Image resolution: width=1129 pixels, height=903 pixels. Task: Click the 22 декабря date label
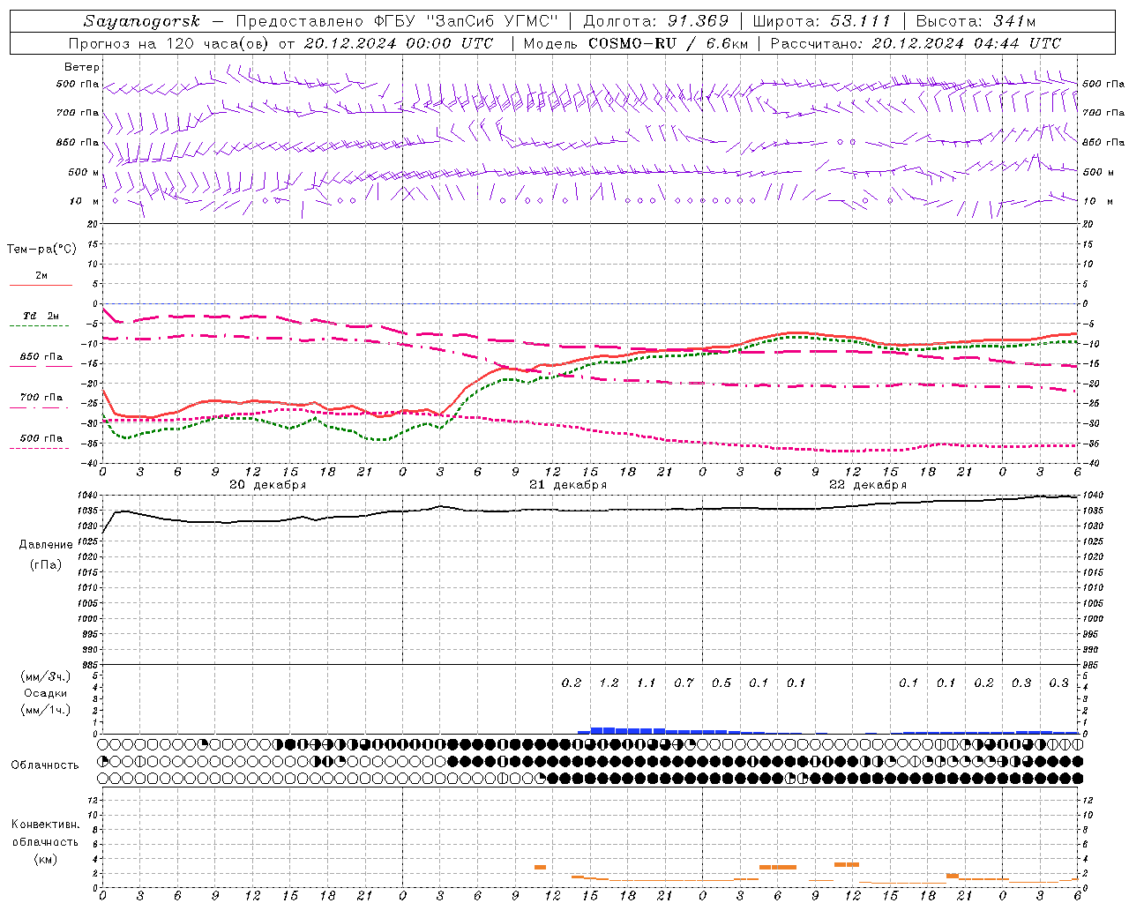click(868, 485)
